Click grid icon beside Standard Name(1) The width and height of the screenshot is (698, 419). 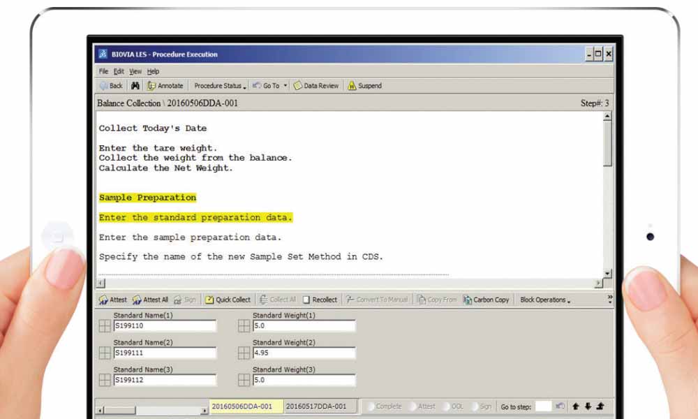[x=105, y=326]
